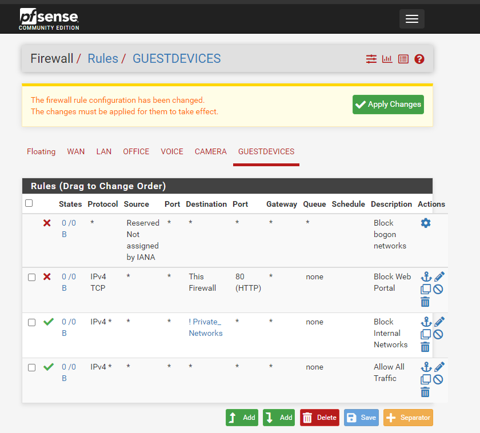Screen dimensions: 480x433
Task: Open the status bar chart icon
Action: pyautogui.click(x=387, y=59)
